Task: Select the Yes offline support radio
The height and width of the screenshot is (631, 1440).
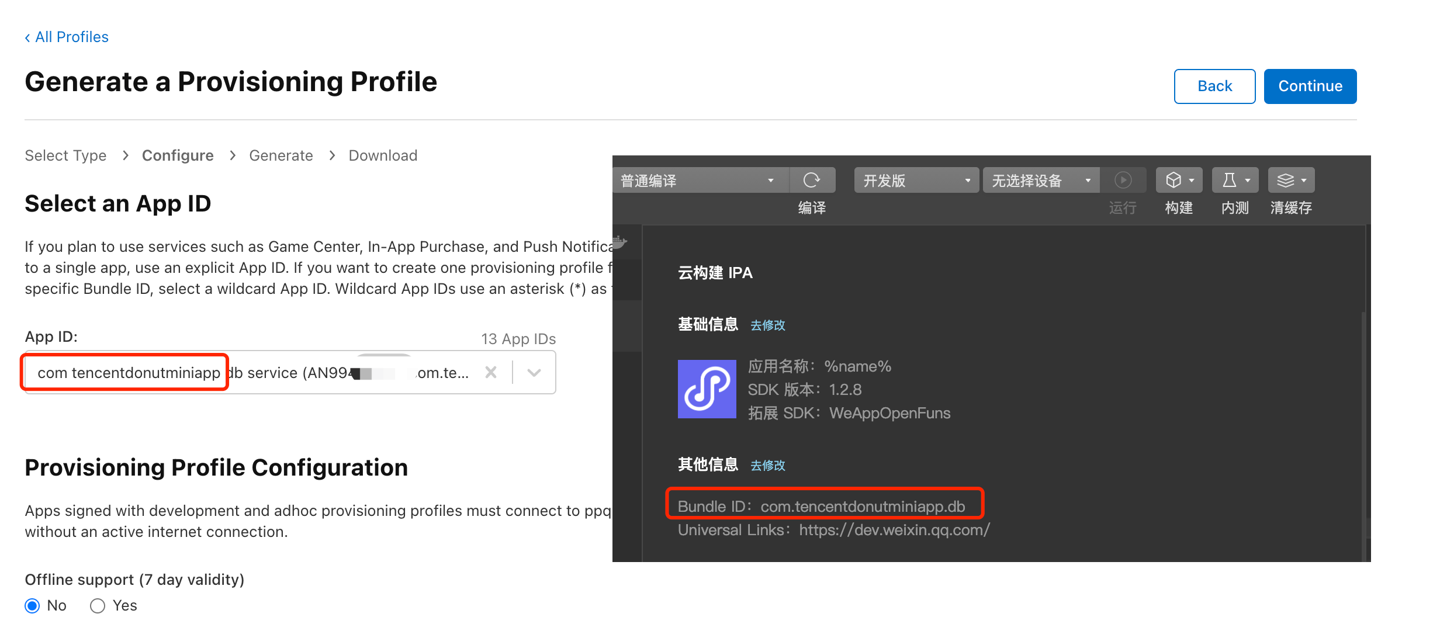Action: 98,606
